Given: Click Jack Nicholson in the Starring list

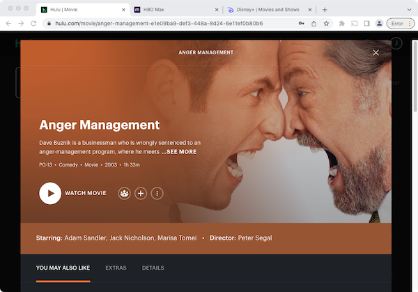Looking at the screenshot, I should (x=132, y=238).
